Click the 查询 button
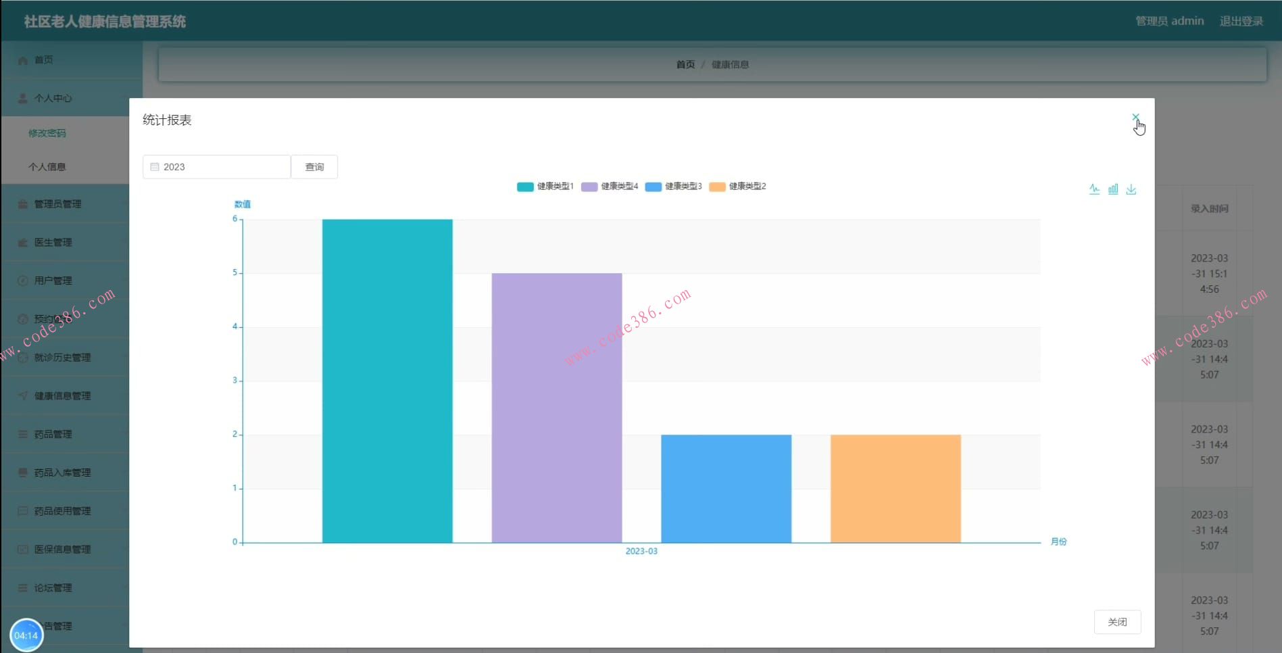The image size is (1282, 653). point(314,167)
